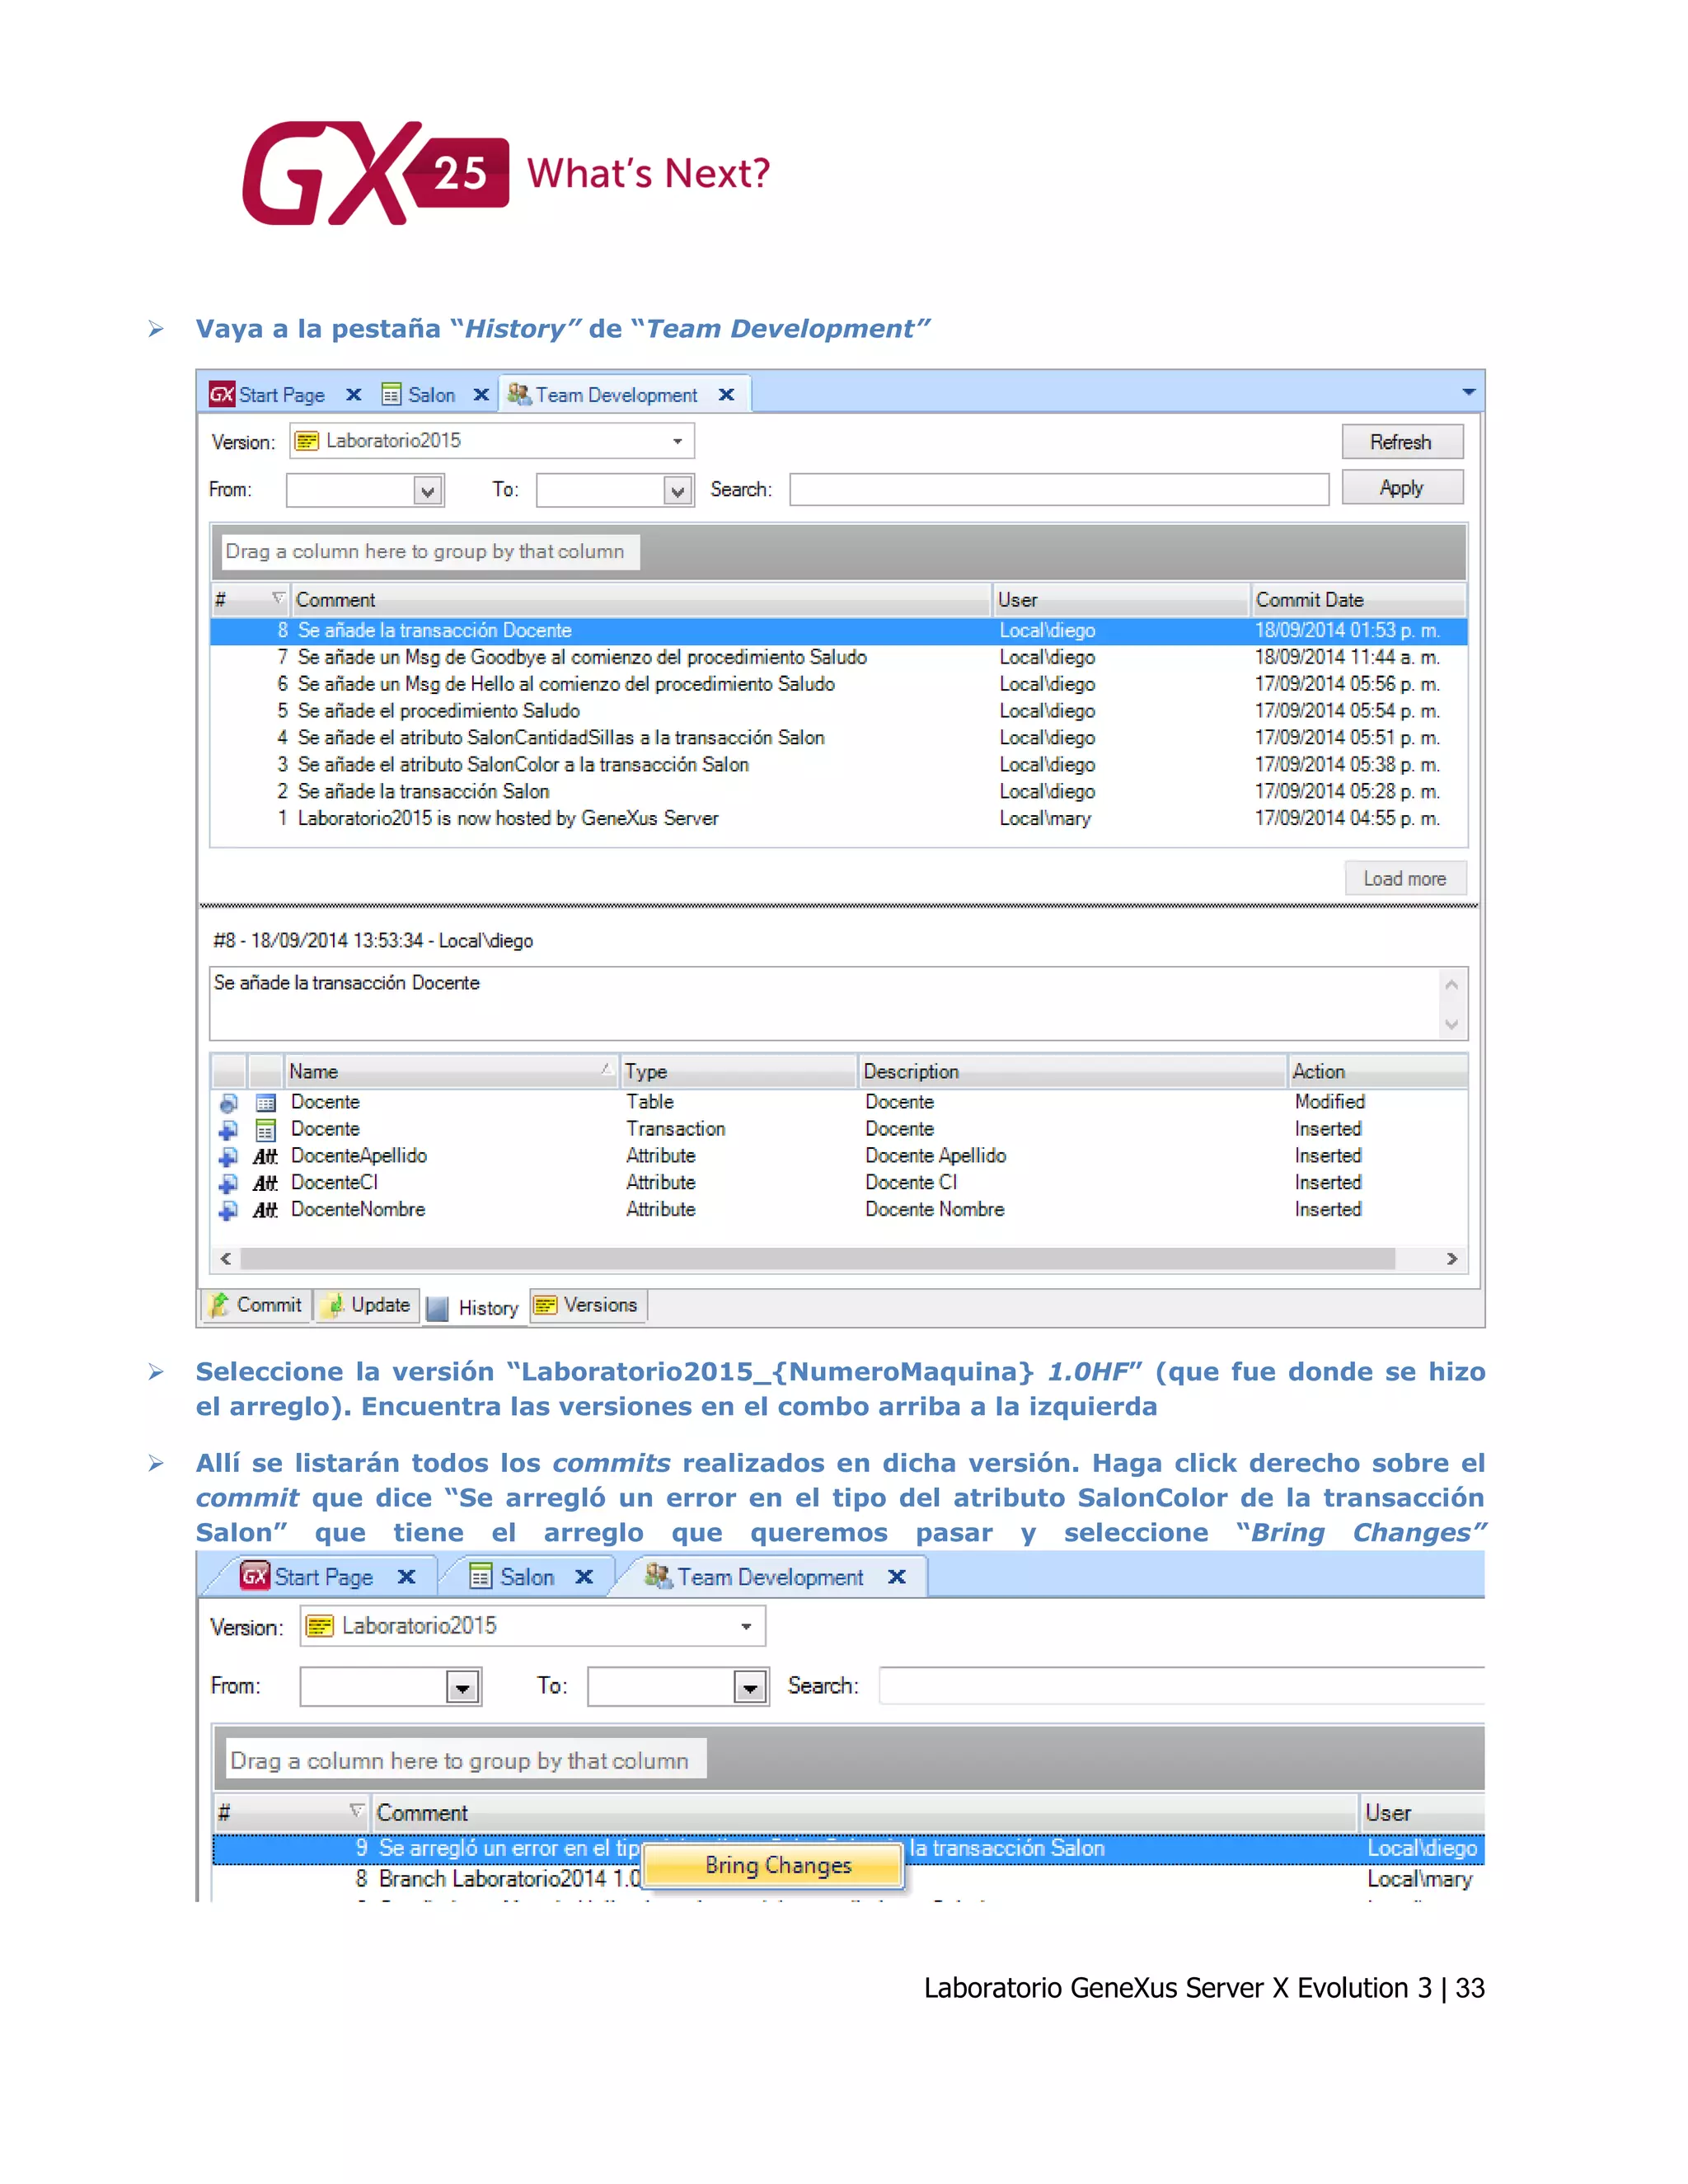Click the User column header in upper grid
The width and height of the screenshot is (1688, 2184).
pyautogui.click(x=1121, y=600)
